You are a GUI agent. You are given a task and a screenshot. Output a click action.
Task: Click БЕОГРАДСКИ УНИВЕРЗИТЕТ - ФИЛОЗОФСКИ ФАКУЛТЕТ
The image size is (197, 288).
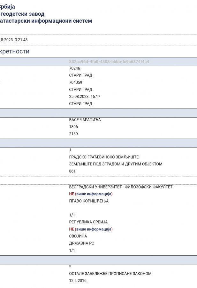(x=121, y=187)
